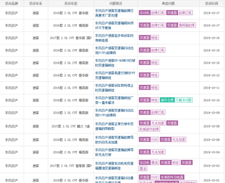Click the 投诉车系 column header
Viewport: 225px width, 183px height.
point(36,3)
